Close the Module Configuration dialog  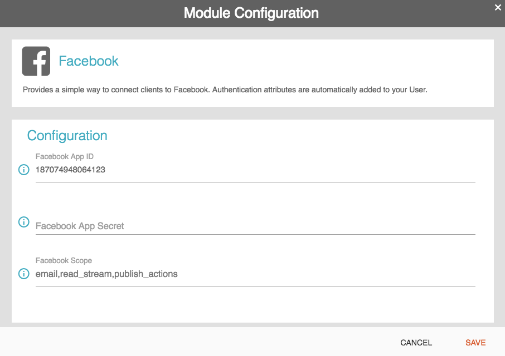point(498,7)
